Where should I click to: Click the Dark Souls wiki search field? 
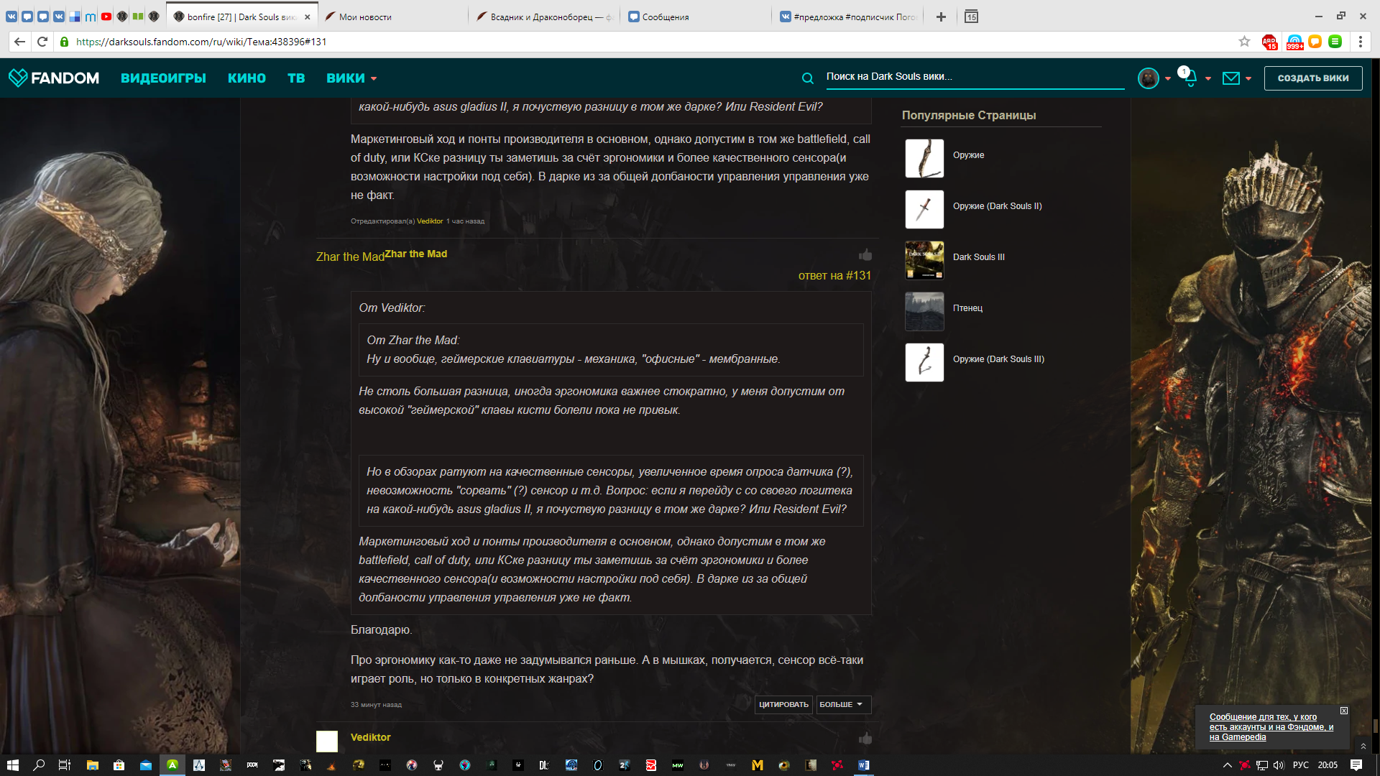[974, 77]
